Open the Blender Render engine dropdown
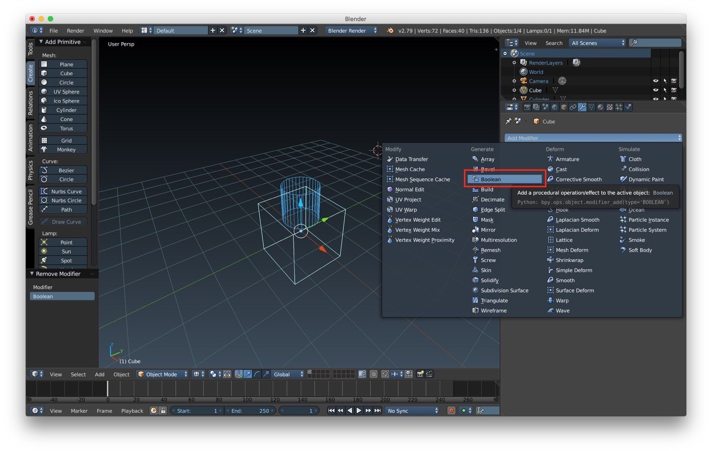712x451 pixels. point(352,30)
